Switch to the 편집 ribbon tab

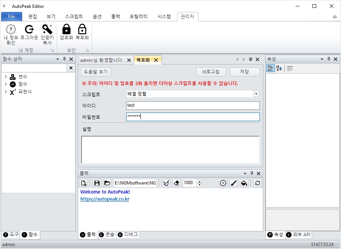[x=33, y=16]
